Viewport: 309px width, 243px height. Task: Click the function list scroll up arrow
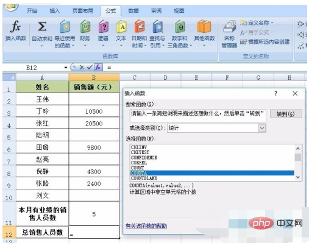298,149
